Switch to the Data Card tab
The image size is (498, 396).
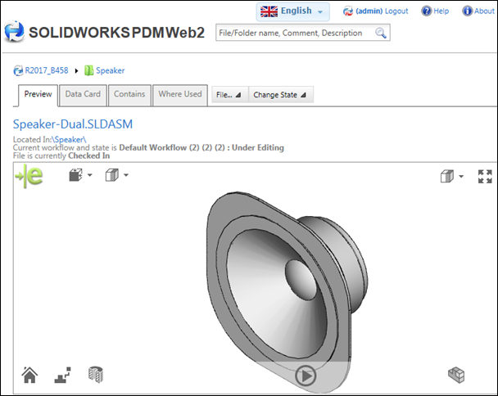[83, 94]
